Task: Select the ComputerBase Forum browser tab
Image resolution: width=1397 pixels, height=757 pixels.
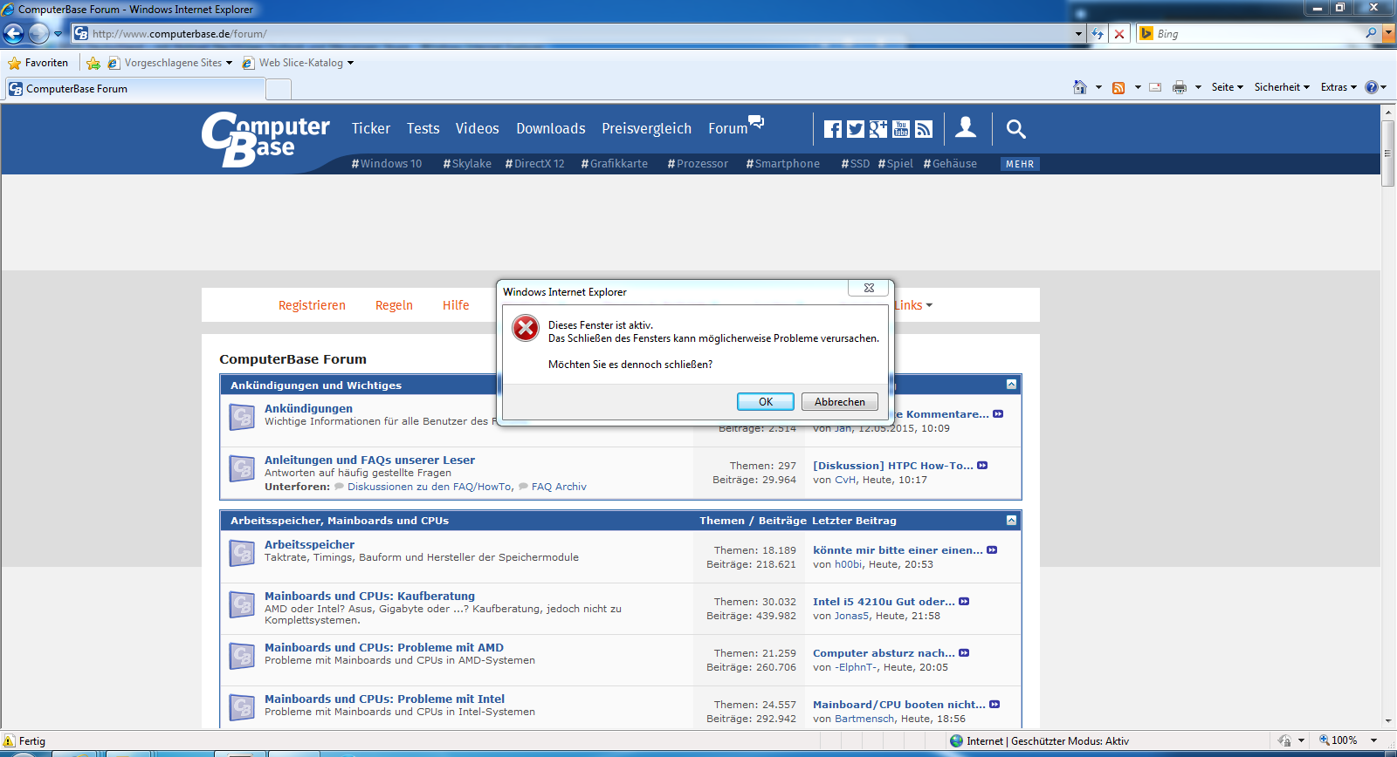Action: coord(134,89)
